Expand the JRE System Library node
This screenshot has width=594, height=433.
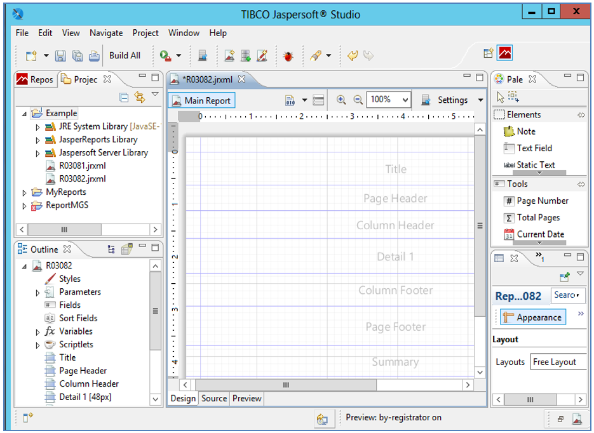[x=37, y=127]
